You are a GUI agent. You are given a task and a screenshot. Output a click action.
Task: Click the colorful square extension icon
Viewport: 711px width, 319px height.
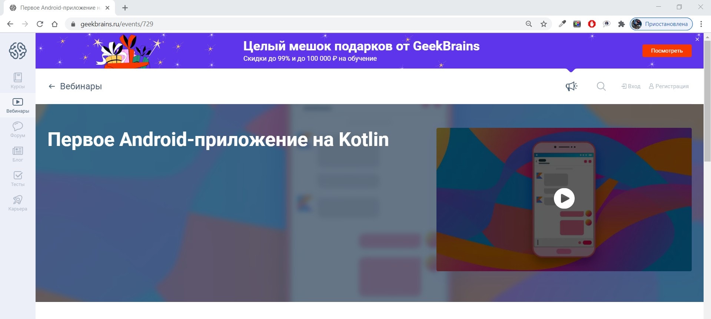(577, 24)
